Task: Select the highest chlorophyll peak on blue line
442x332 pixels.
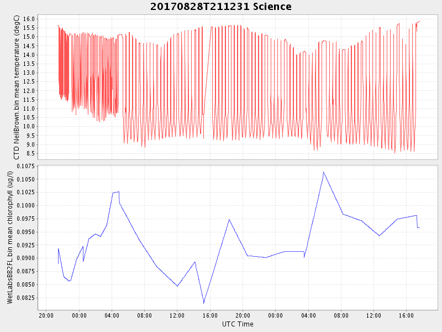Action: tap(323, 172)
